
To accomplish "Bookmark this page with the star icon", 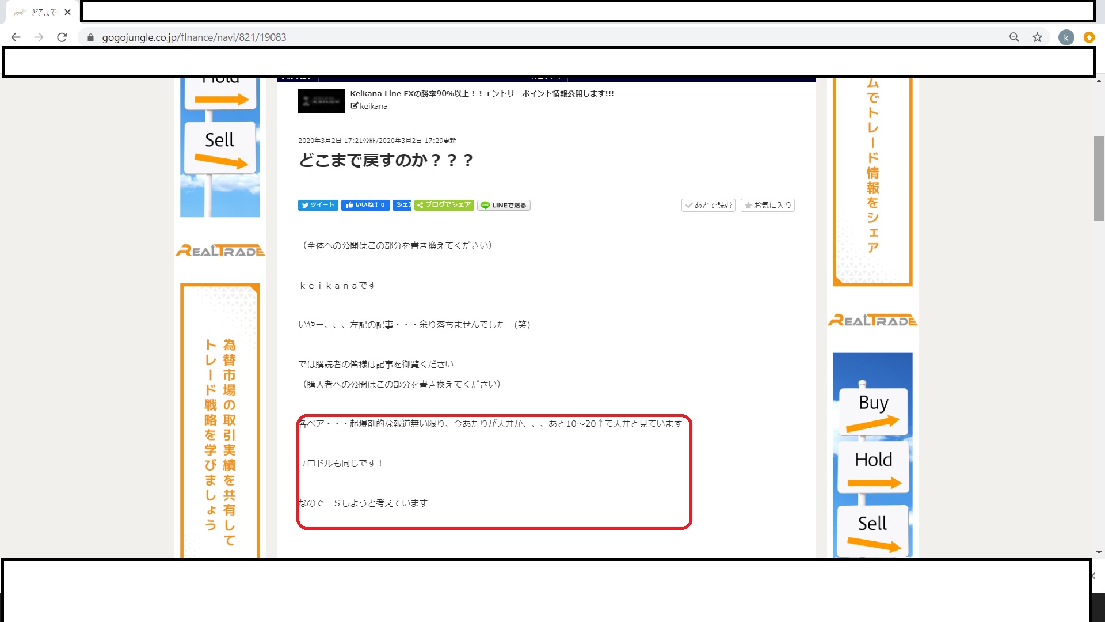I will tap(1037, 37).
